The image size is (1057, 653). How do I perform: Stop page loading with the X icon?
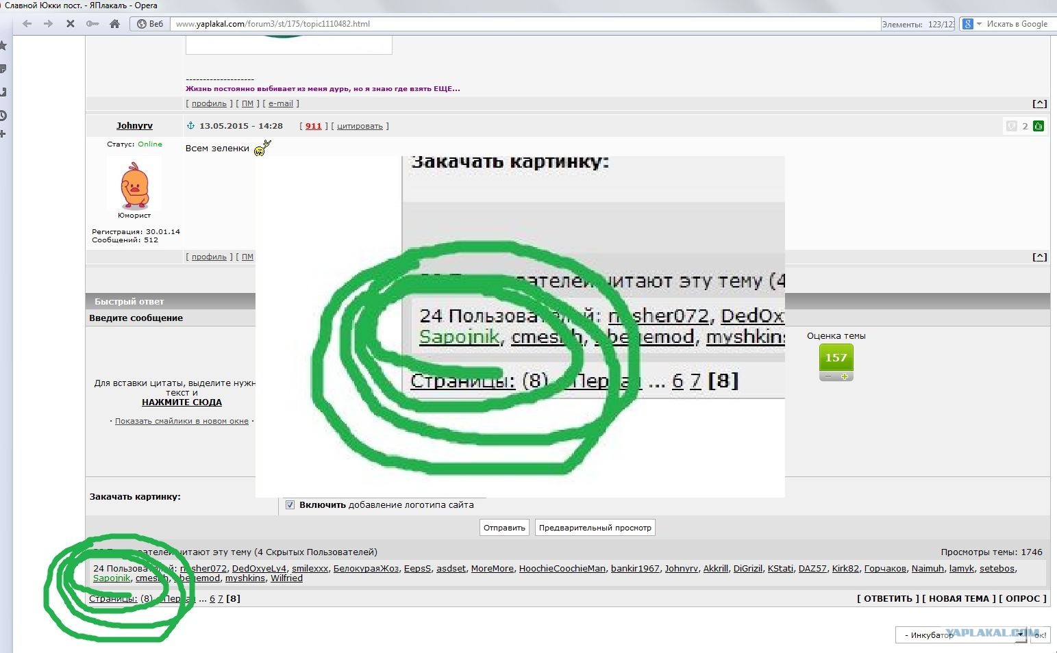click(x=70, y=24)
